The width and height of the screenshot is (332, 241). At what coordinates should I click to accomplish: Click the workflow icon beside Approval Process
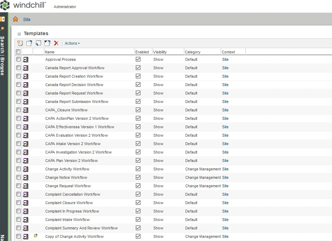click(26, 60)
